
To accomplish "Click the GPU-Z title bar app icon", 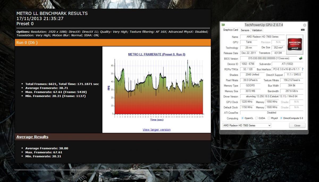I will tap(223, 25).
